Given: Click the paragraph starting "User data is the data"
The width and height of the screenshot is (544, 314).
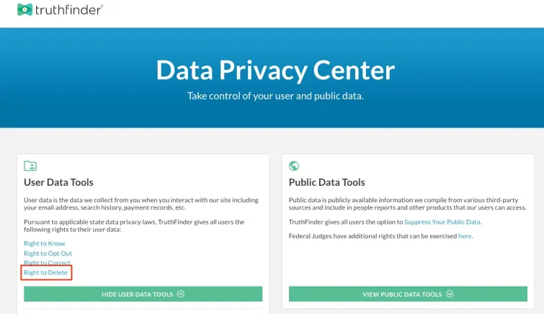Looking at the screenshot, I should coord(141,204).
